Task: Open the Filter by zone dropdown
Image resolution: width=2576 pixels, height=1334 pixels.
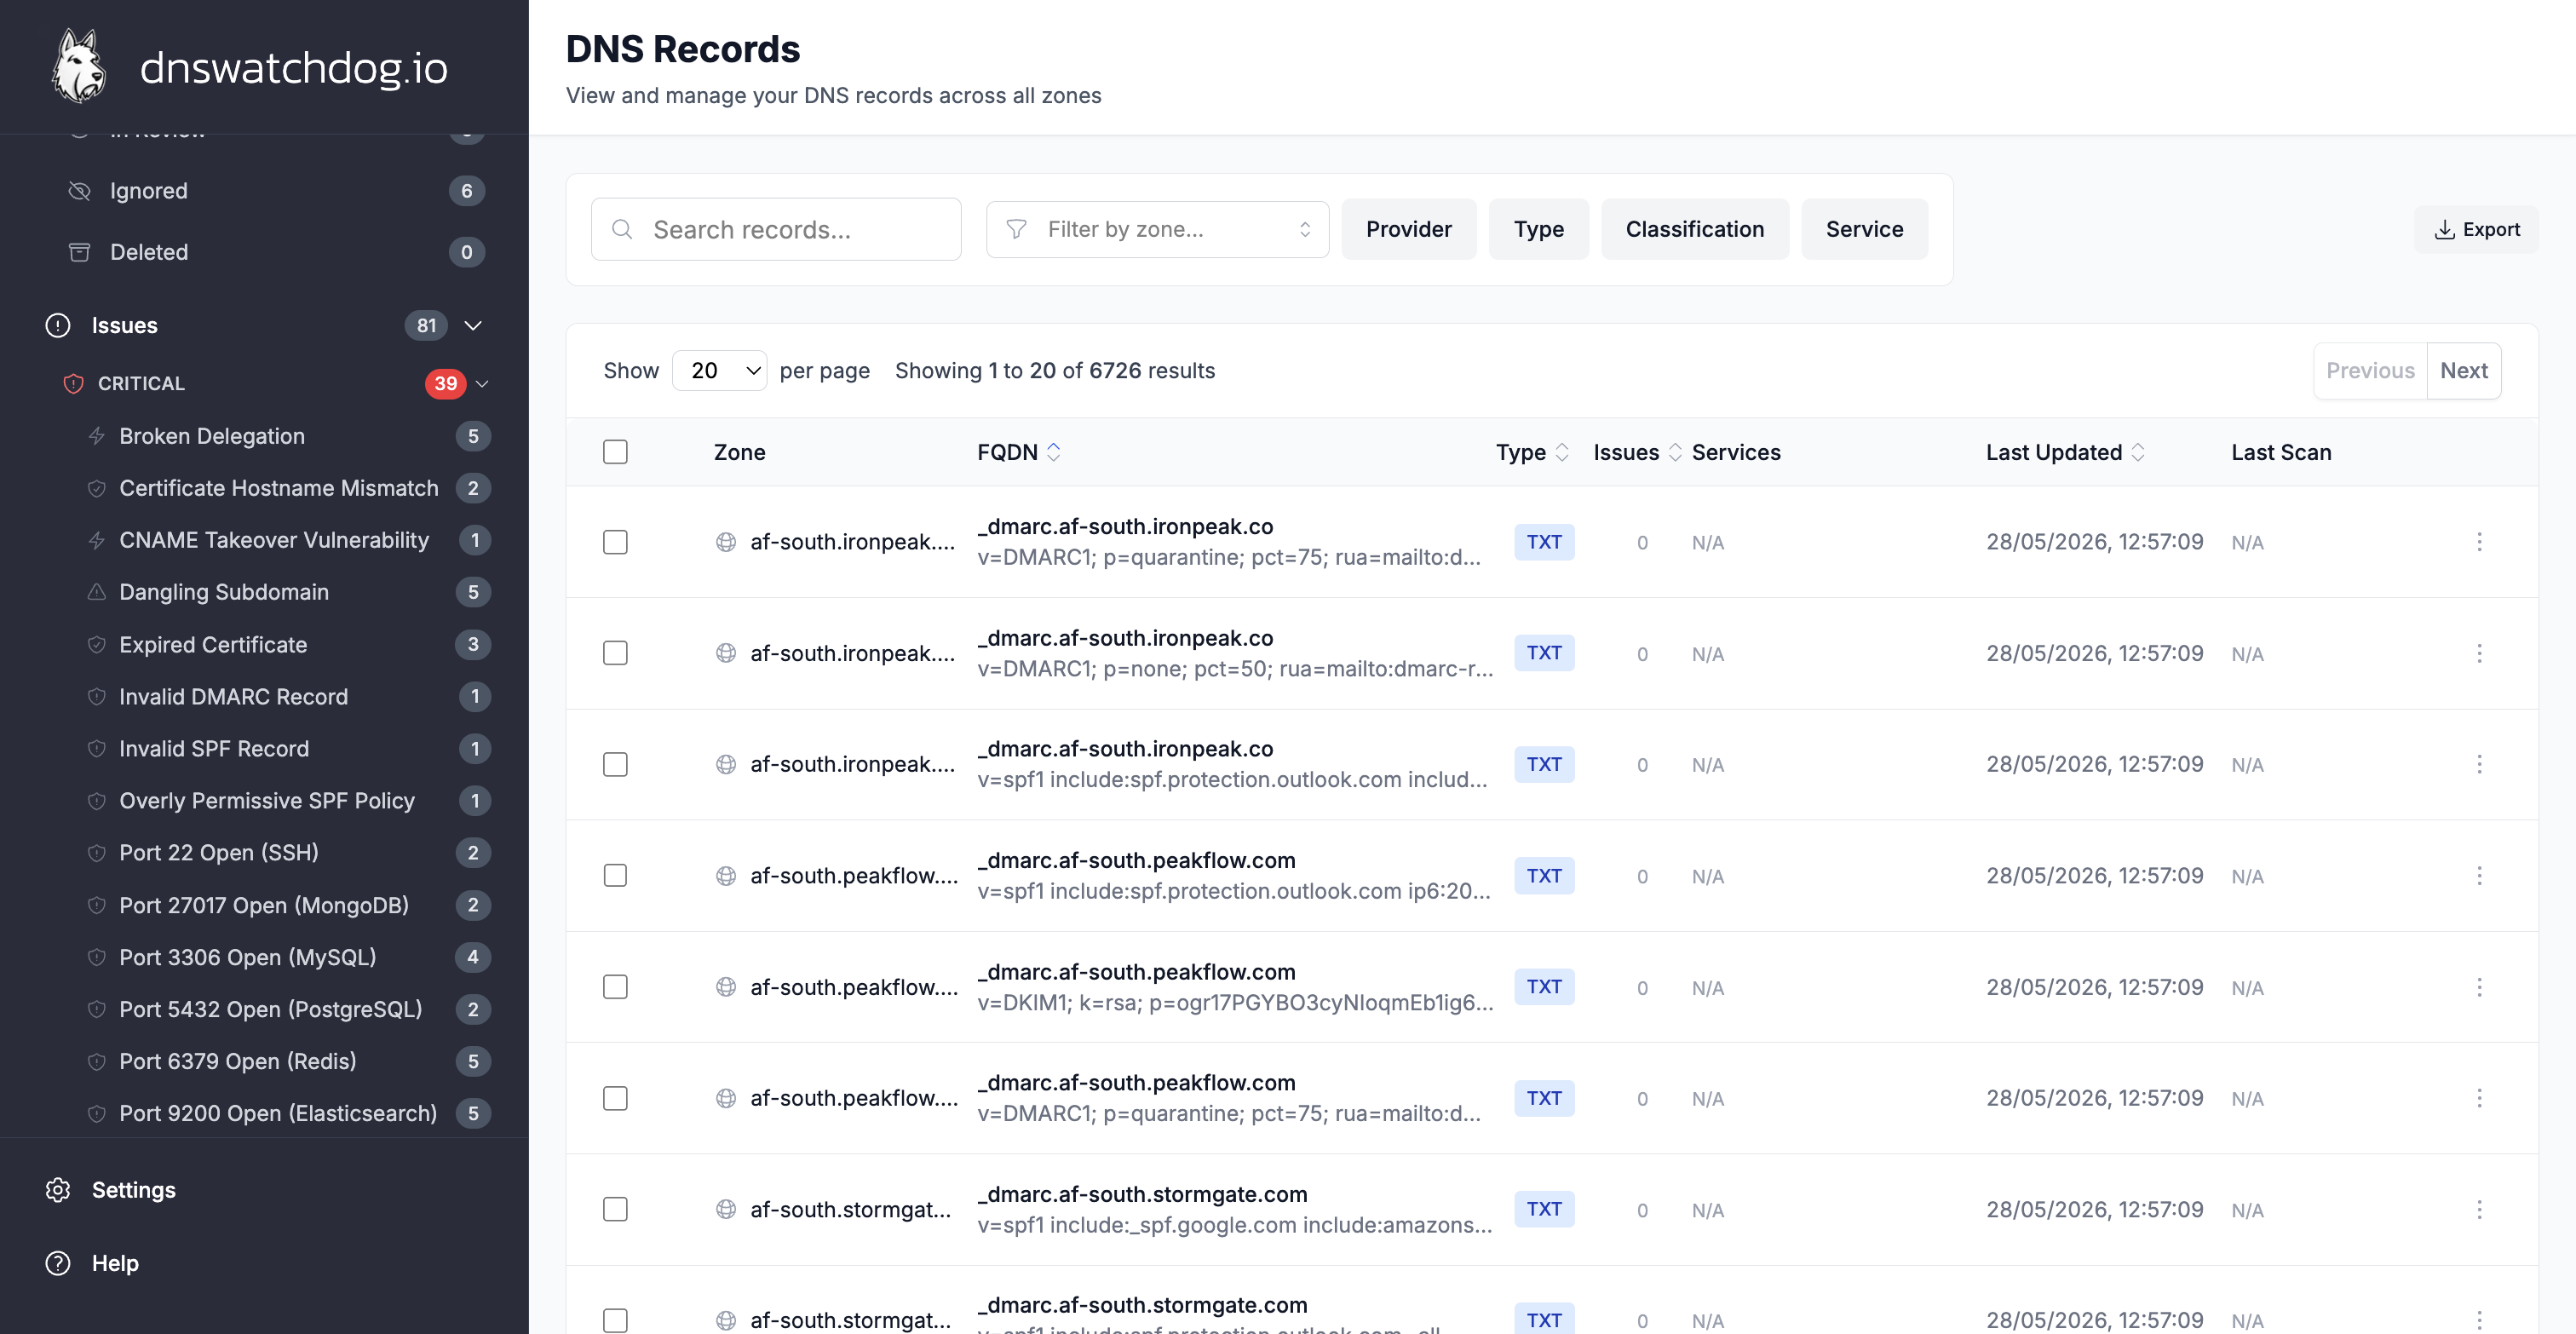Action: (x=1157, y=230)
